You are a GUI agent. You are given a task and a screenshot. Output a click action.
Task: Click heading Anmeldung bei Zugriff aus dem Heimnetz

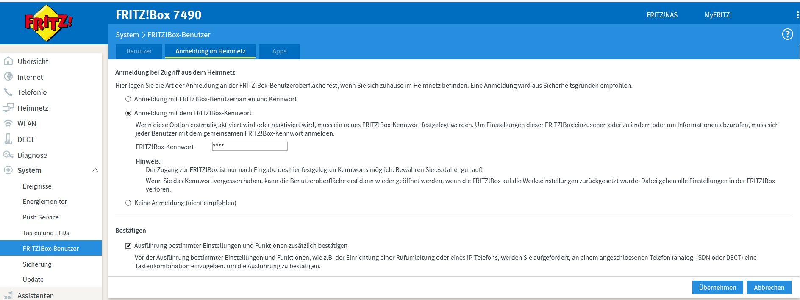click(175, 72)
